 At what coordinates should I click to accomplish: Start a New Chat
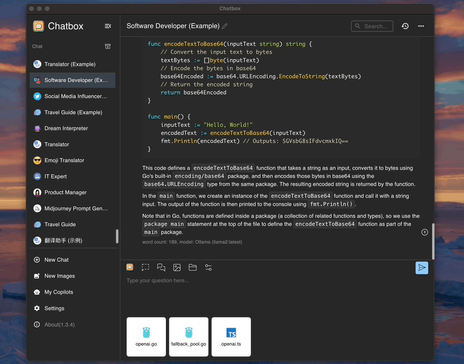click(56, 260)
